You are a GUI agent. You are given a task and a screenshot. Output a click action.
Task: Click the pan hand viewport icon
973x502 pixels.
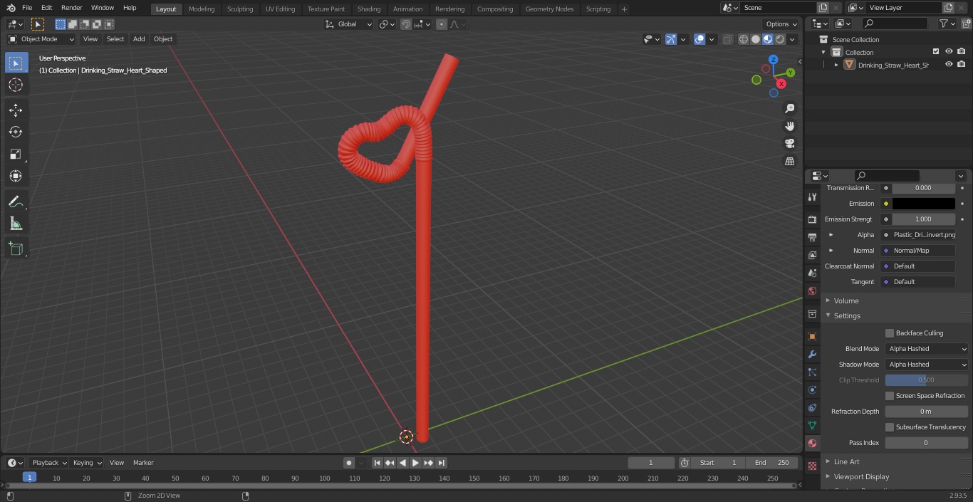[790, 126]
